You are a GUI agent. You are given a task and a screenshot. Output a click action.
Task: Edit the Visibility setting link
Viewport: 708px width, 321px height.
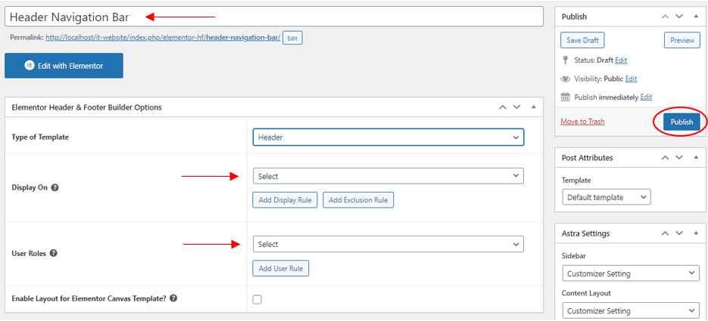(x=631, y=79)
